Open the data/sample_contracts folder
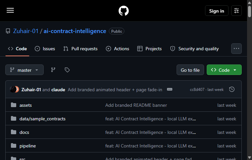252x160 pixels. coord(42,119)
